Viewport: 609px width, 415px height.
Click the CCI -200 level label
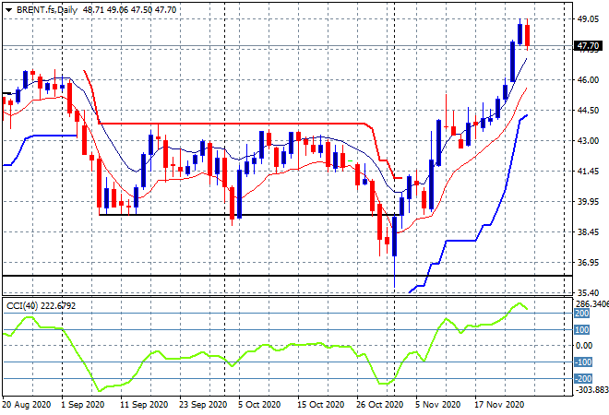[x=583, y=378]
